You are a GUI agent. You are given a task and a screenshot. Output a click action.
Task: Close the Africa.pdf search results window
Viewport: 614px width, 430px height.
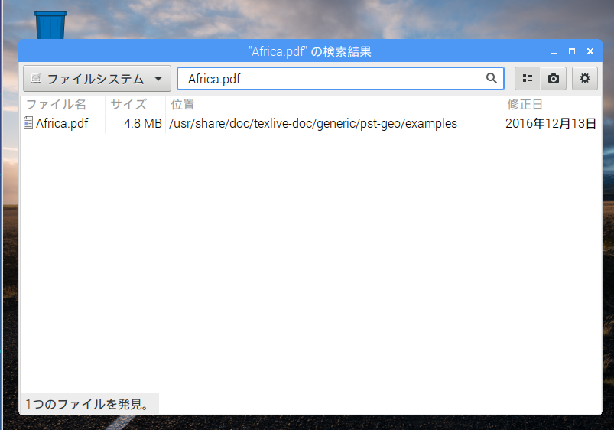click(590, 52)
